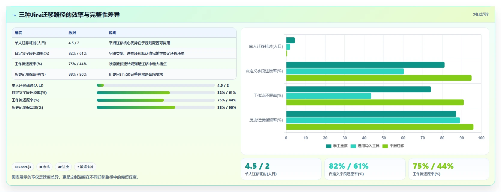
Task: Select the 单人迁移耗时(人日) table row label
Action: pyautogui.click(x=30, y=43)
